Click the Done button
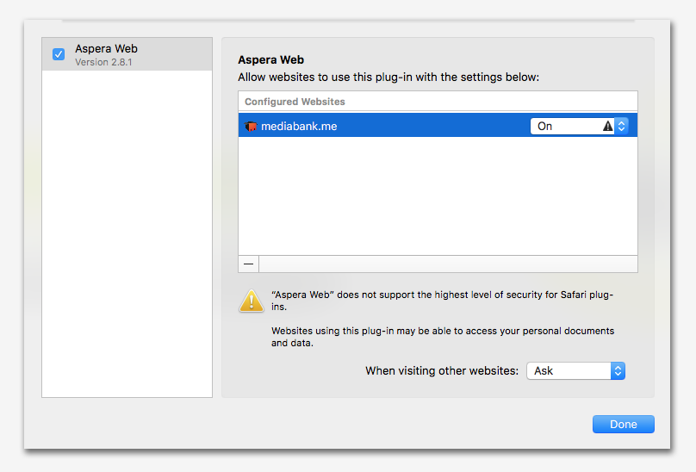The width and height of the screenshot is (696, 472). pos(623,424)
